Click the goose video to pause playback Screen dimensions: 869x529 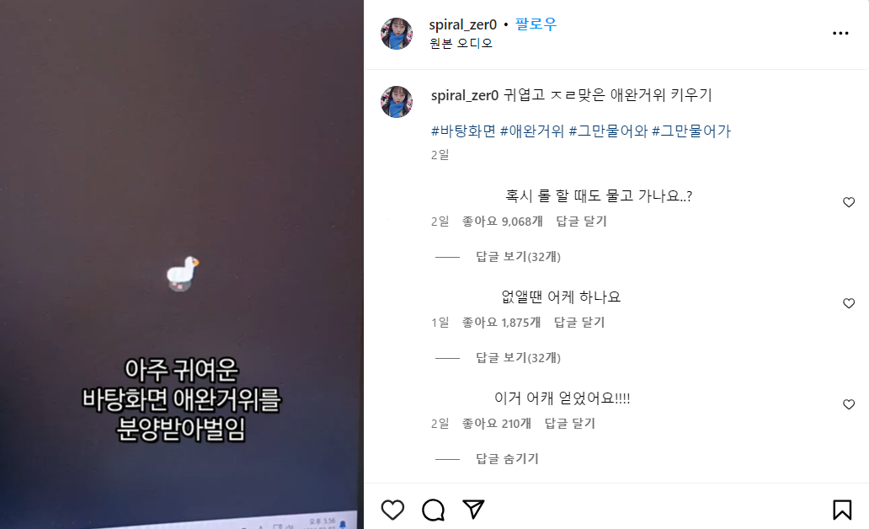(182, 264)
